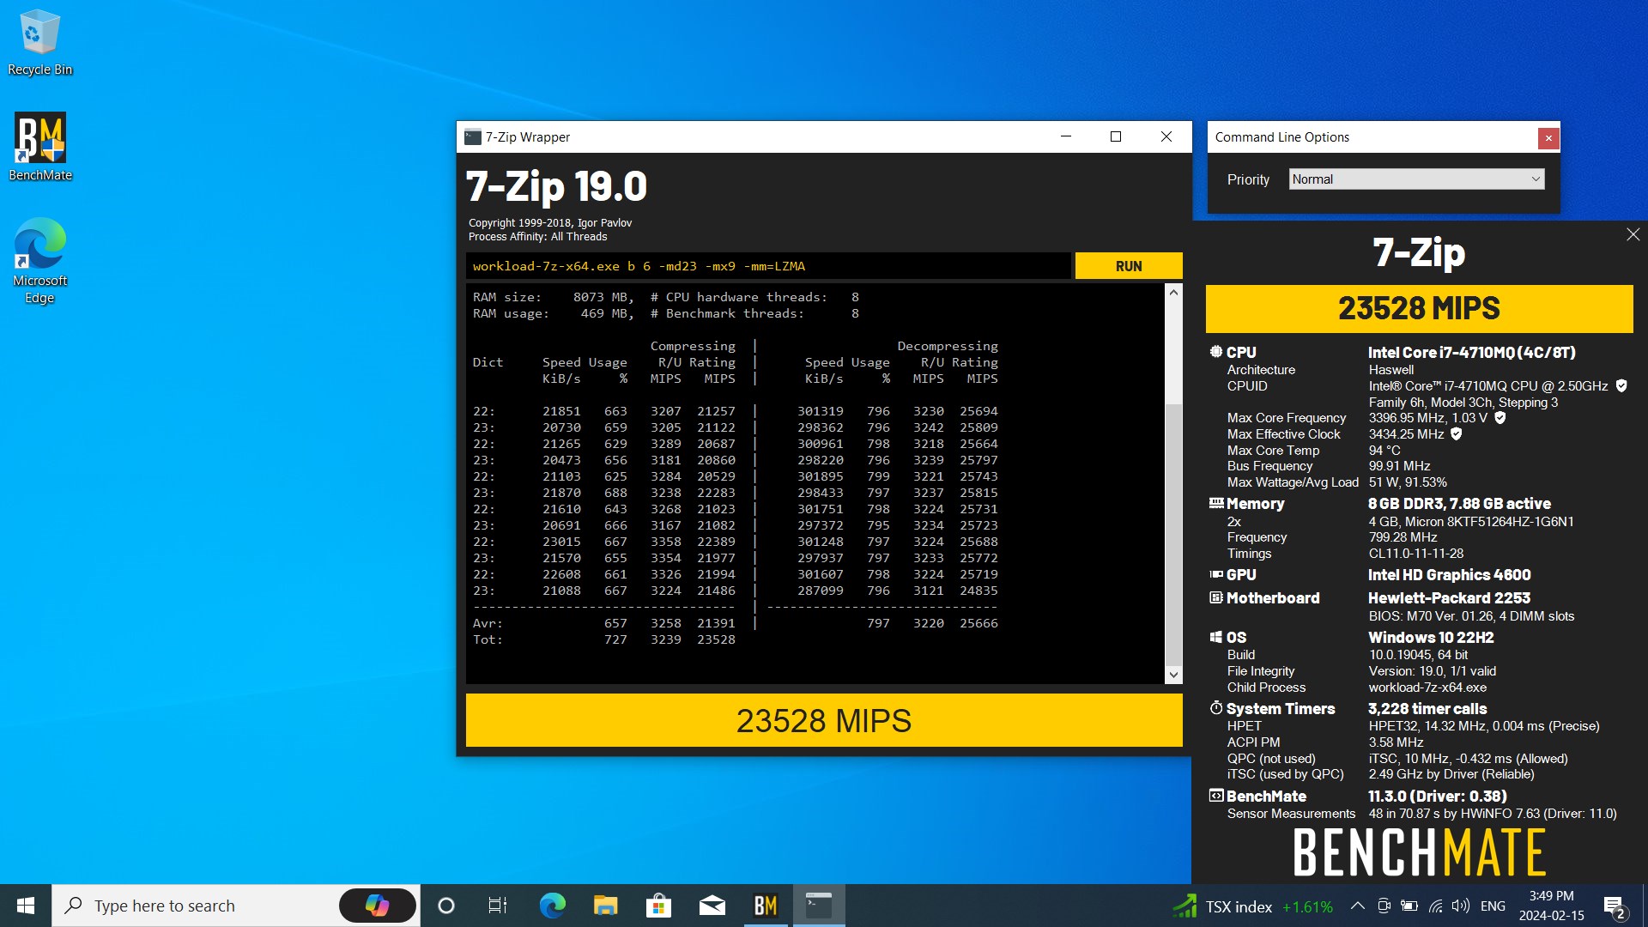Open the Mail app from the taskbar

point(712,906)
